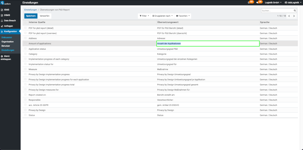Open activities clock icon with badge 83
The width and height of the screenshot is (303, 150).
(249, 2)
